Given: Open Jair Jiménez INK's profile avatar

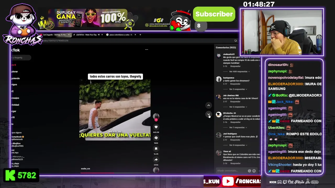Looking at the screenshot, I should (x=219, y=97).
